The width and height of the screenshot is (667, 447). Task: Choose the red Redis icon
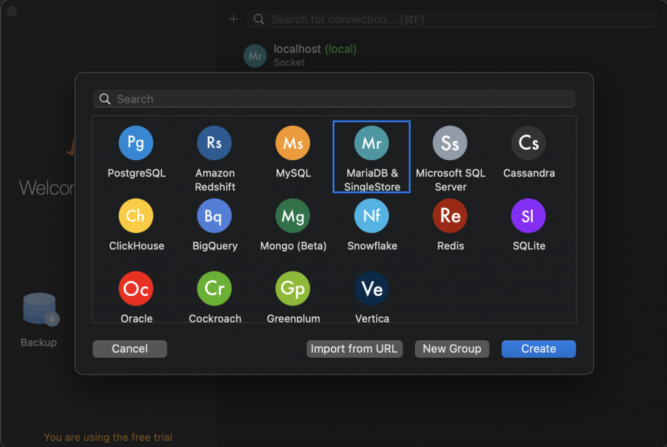(x=450, y=216)
